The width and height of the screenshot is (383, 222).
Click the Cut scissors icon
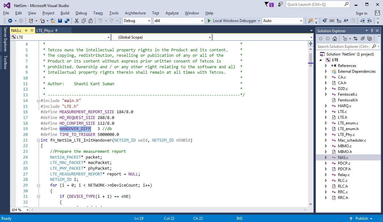pyautogui.click(x=77, y=21)
